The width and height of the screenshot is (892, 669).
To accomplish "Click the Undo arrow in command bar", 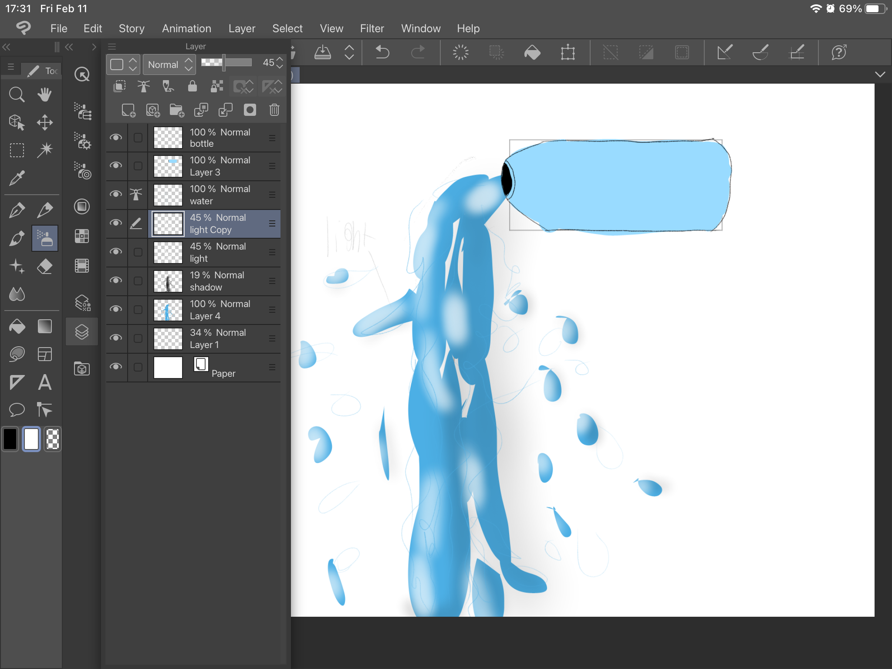I will (382, 52).
